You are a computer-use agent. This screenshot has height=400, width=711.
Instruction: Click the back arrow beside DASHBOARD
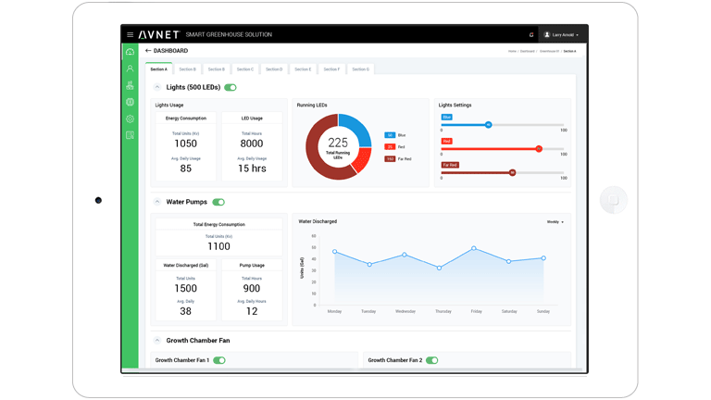coord(147,51)
